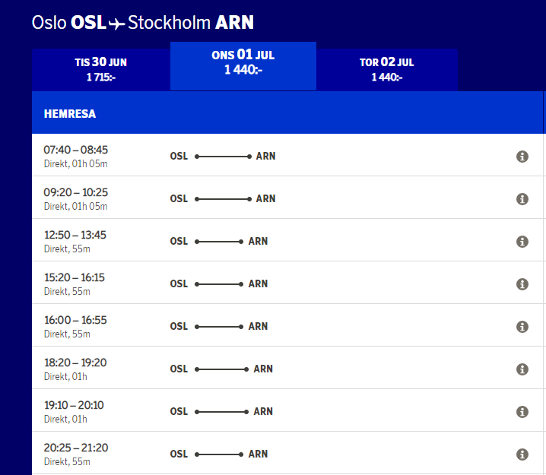The width and height of the screenshot is (546, 475).
Task: Choose the 19:10 – 20:10 flight time
Action: [x=75, y=405]
